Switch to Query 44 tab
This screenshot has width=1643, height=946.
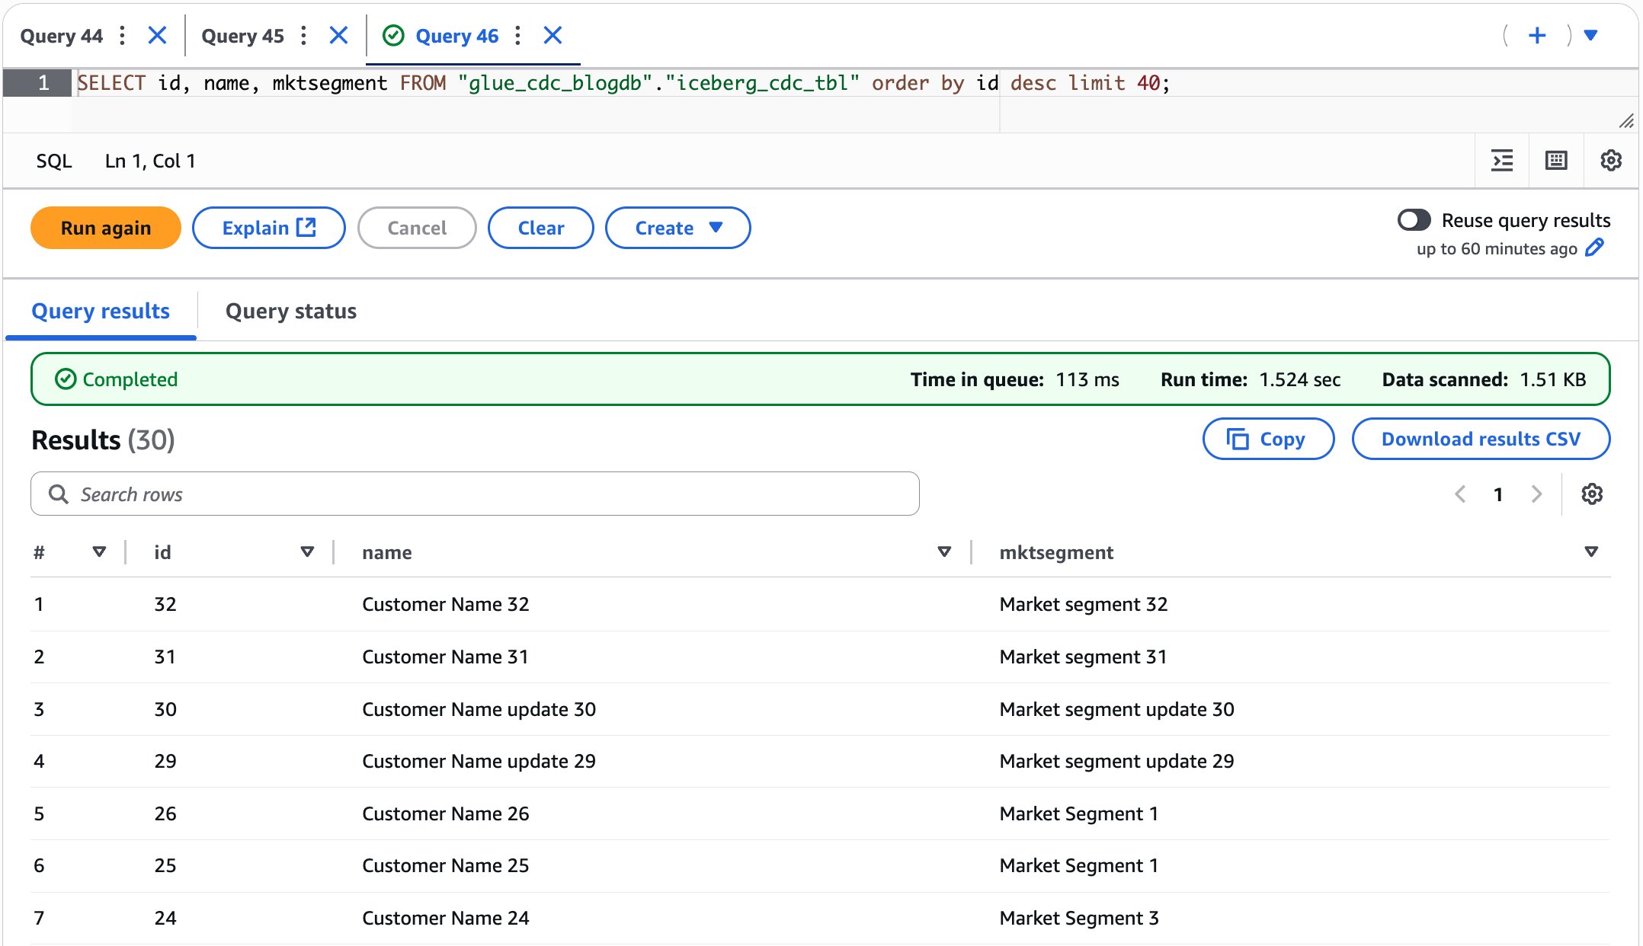pyautogui.click(x=61, y=36)
